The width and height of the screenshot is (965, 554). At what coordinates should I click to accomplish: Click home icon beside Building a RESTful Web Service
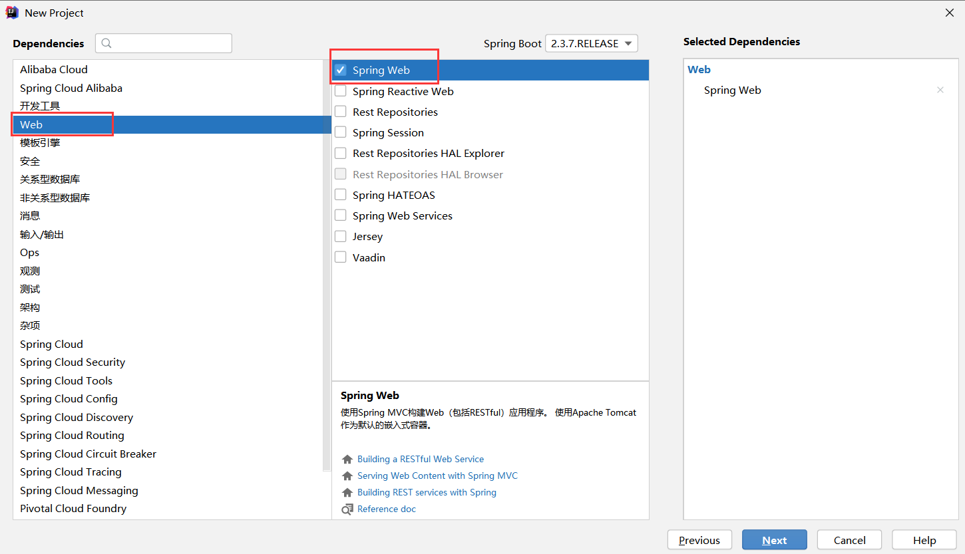(x=347, y=460)
